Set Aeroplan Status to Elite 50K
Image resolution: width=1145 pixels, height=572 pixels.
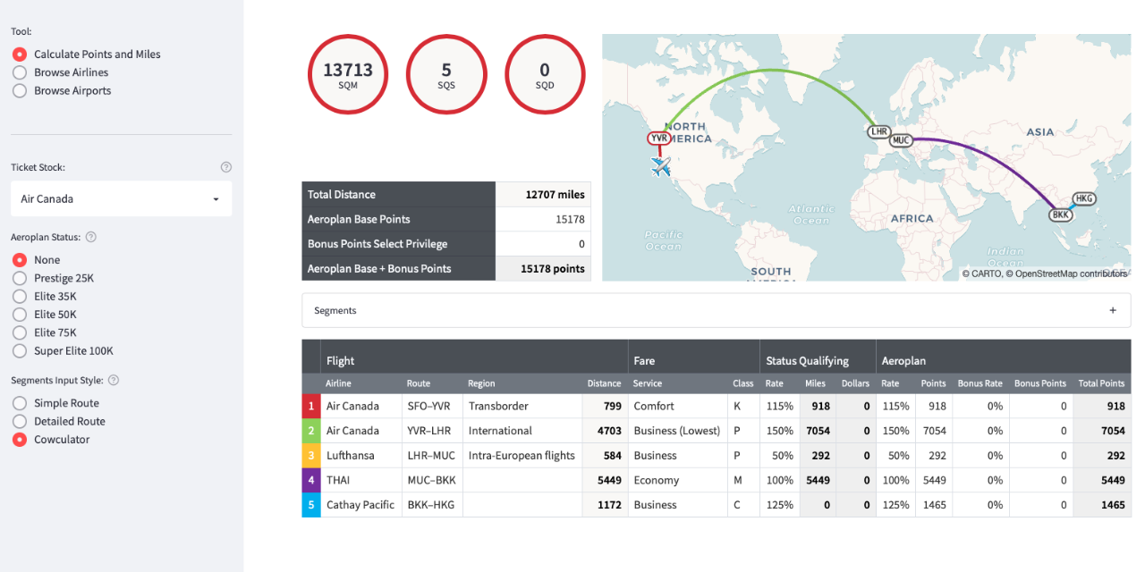click(19, 314)
